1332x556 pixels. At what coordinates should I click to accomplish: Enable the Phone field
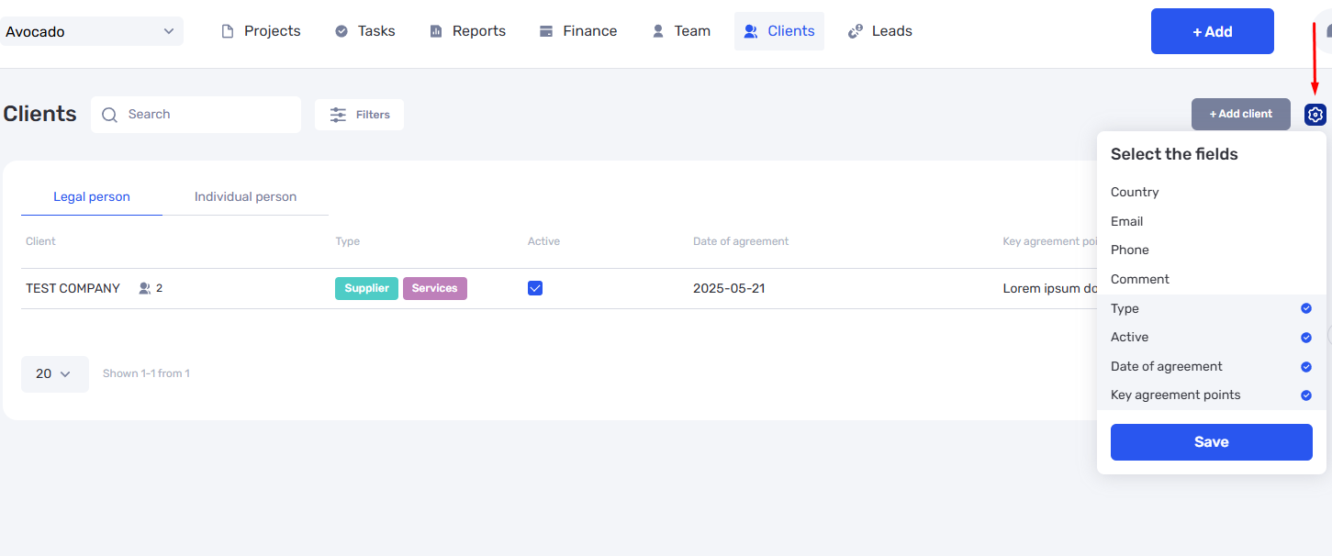(1211, 250)
